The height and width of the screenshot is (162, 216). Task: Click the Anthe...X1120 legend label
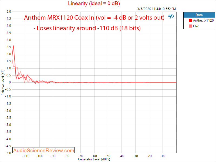coord(203,21)
